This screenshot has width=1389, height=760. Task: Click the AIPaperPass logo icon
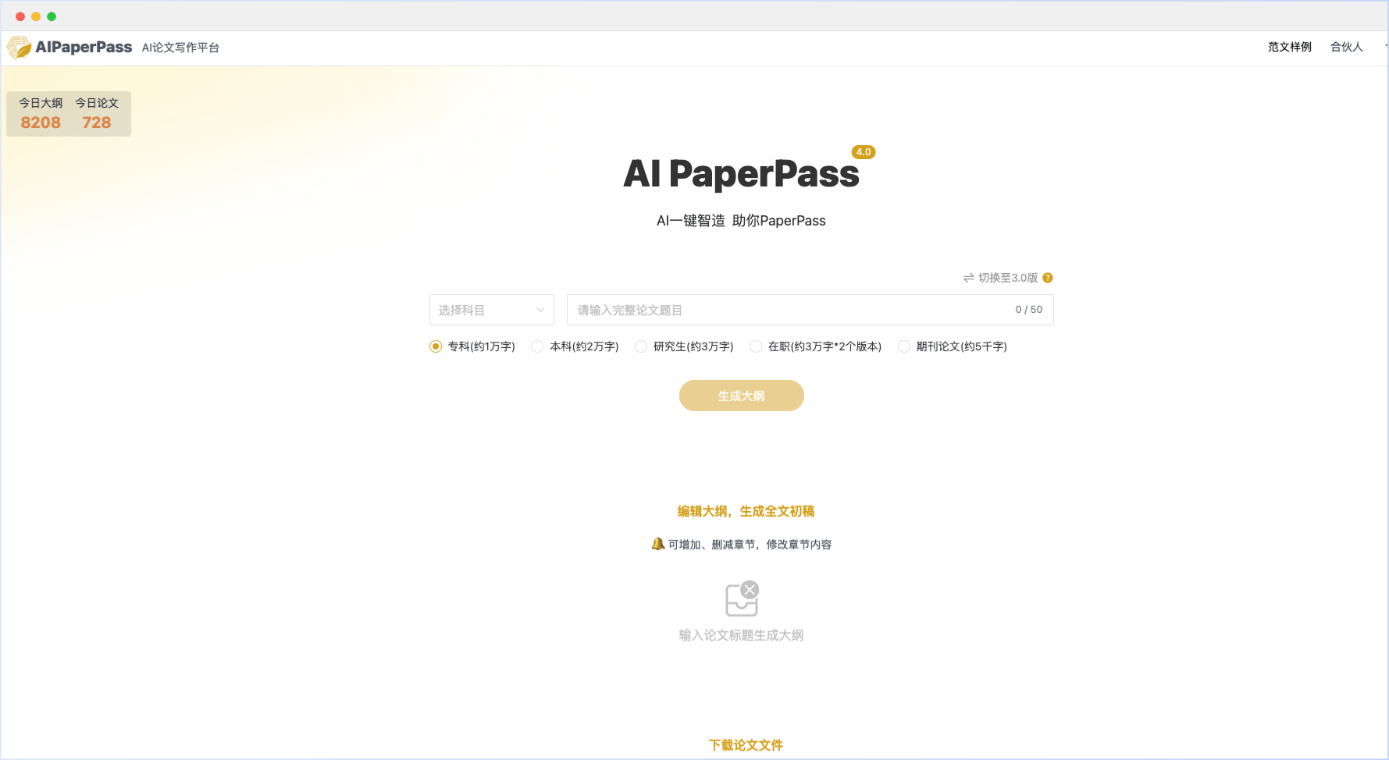[x=19, y=48]
